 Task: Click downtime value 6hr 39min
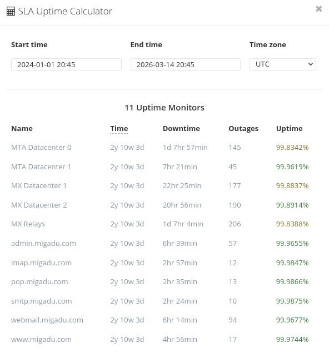click(180, 243)
